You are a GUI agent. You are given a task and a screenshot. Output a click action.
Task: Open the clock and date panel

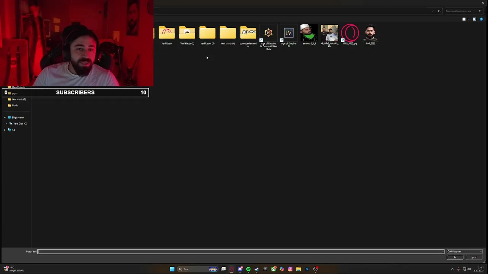tap(478, 269)
